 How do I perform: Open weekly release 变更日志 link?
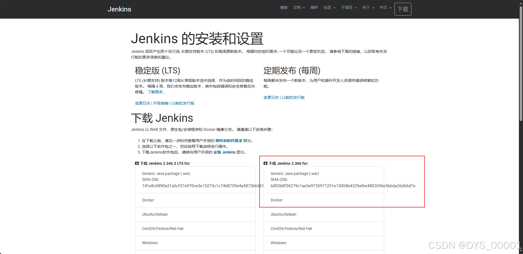[x=271, y=97]
